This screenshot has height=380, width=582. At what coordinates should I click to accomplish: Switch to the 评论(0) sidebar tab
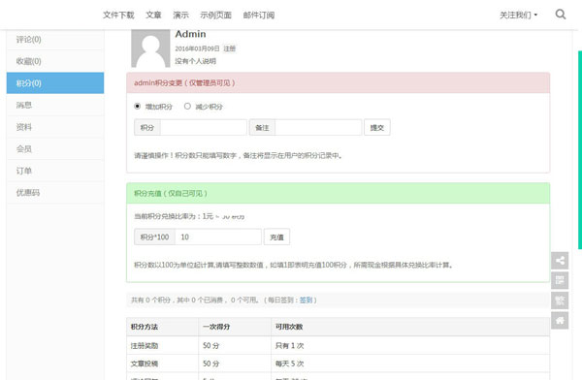[x=55, y=40]
